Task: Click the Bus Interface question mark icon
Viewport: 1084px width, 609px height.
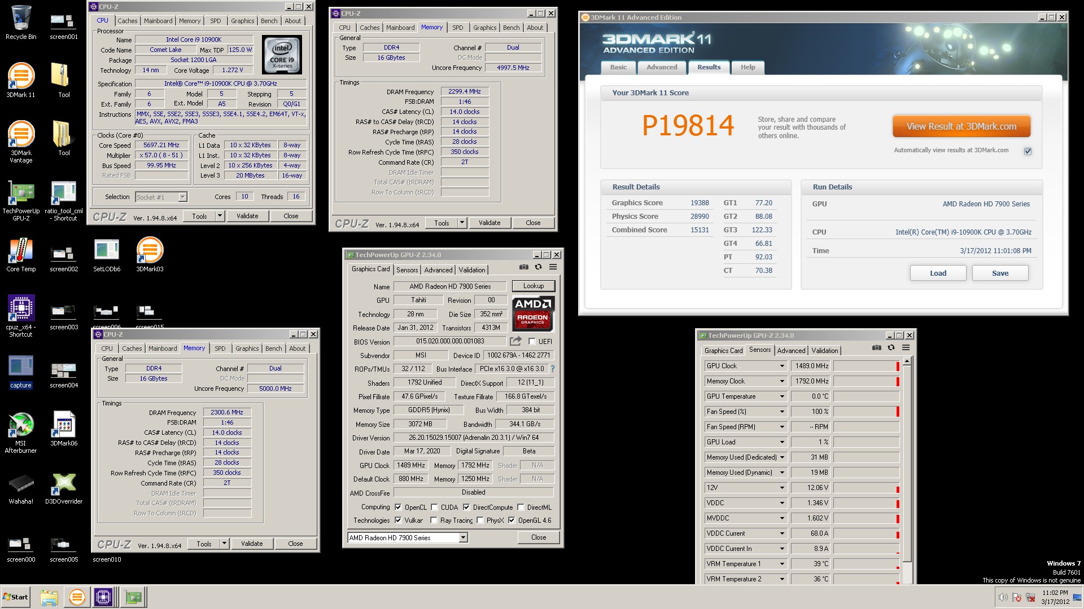Action: (x=553, y=369)
